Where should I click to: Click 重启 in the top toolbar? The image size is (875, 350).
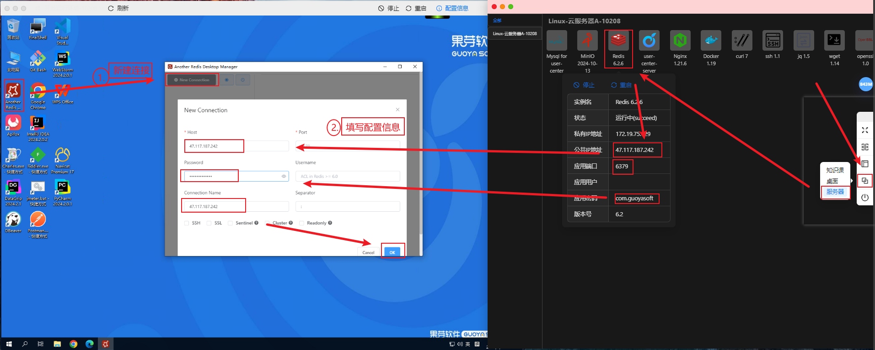pos(416,8)
